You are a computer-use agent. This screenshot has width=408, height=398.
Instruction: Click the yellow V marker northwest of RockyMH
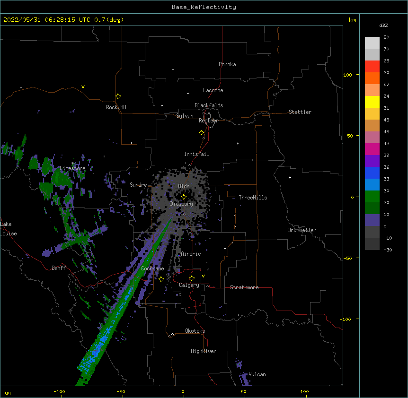[83, 87]
